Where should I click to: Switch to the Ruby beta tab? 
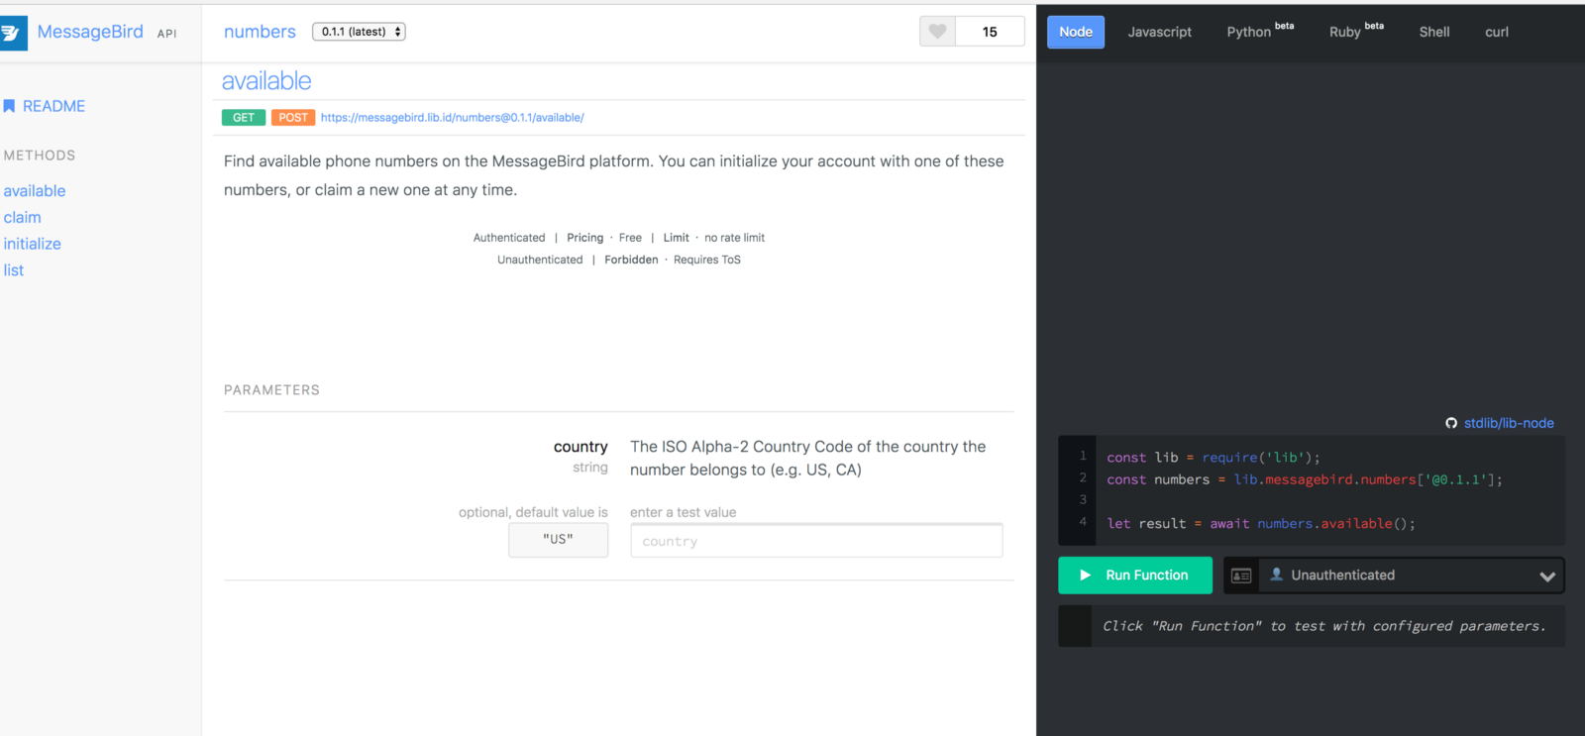pos(1356,31)
